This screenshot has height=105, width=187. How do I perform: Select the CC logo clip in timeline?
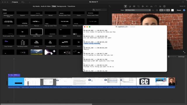(x=144, y=82)
